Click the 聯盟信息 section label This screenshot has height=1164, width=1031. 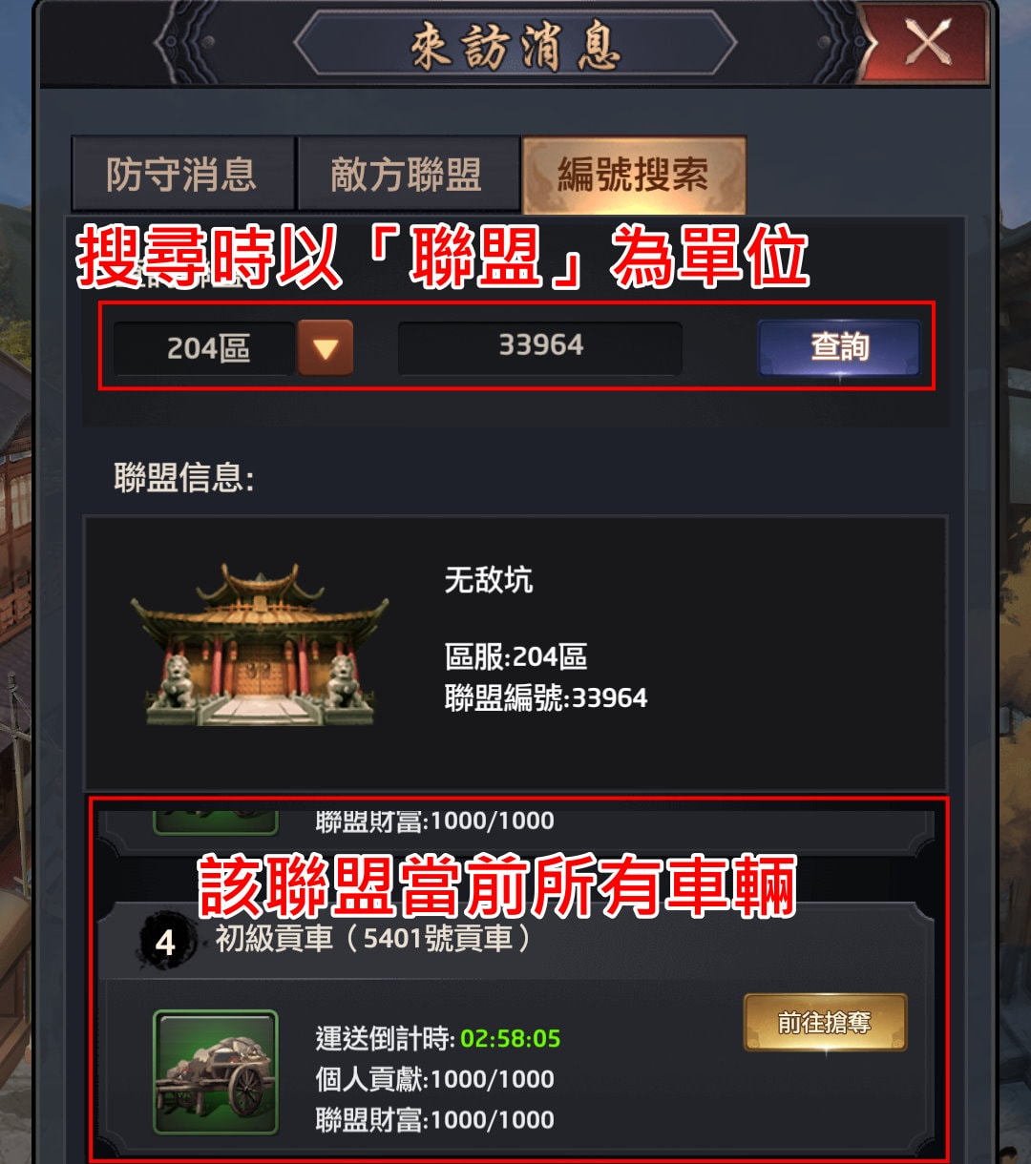[x=184, y=477]
